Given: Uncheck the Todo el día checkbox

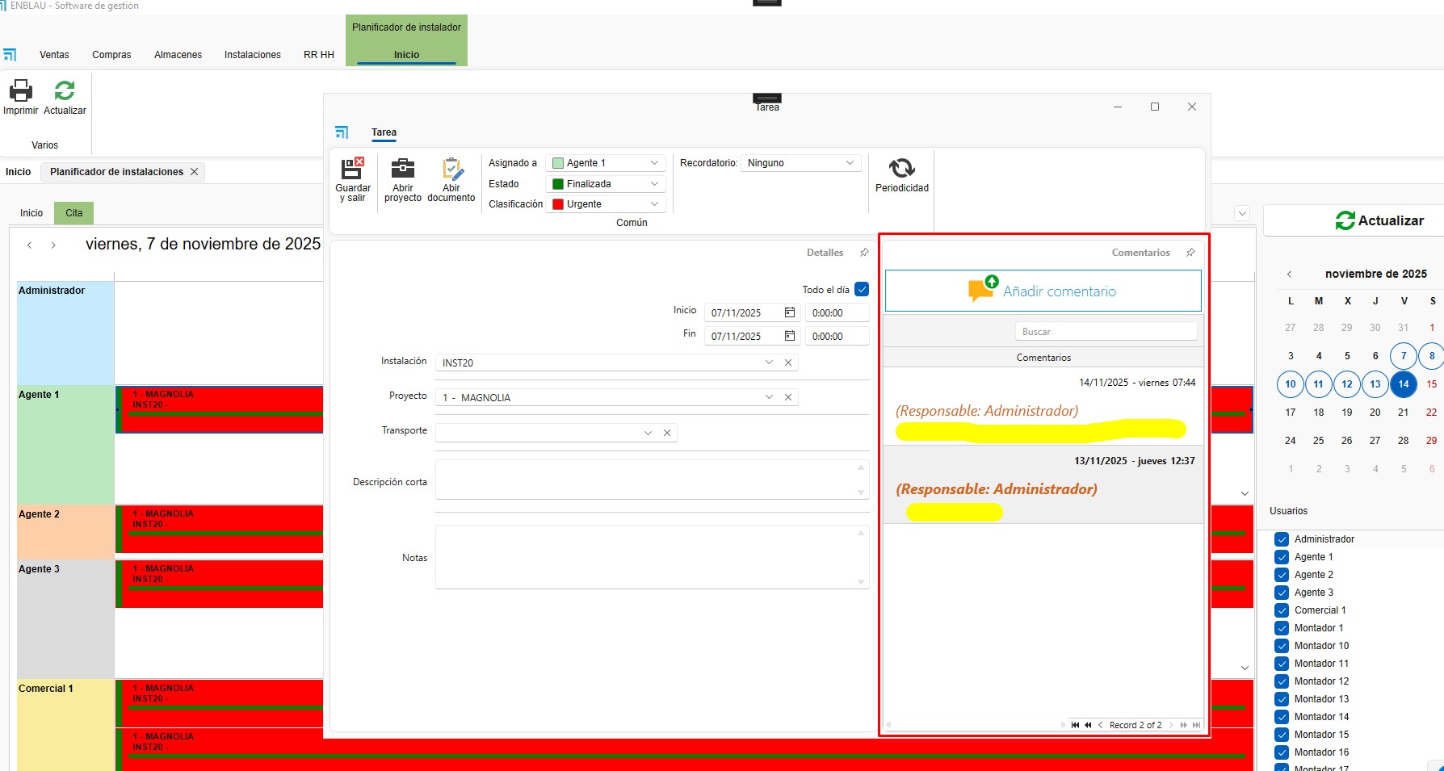Looking at the screenshot, I should point(862,289).
